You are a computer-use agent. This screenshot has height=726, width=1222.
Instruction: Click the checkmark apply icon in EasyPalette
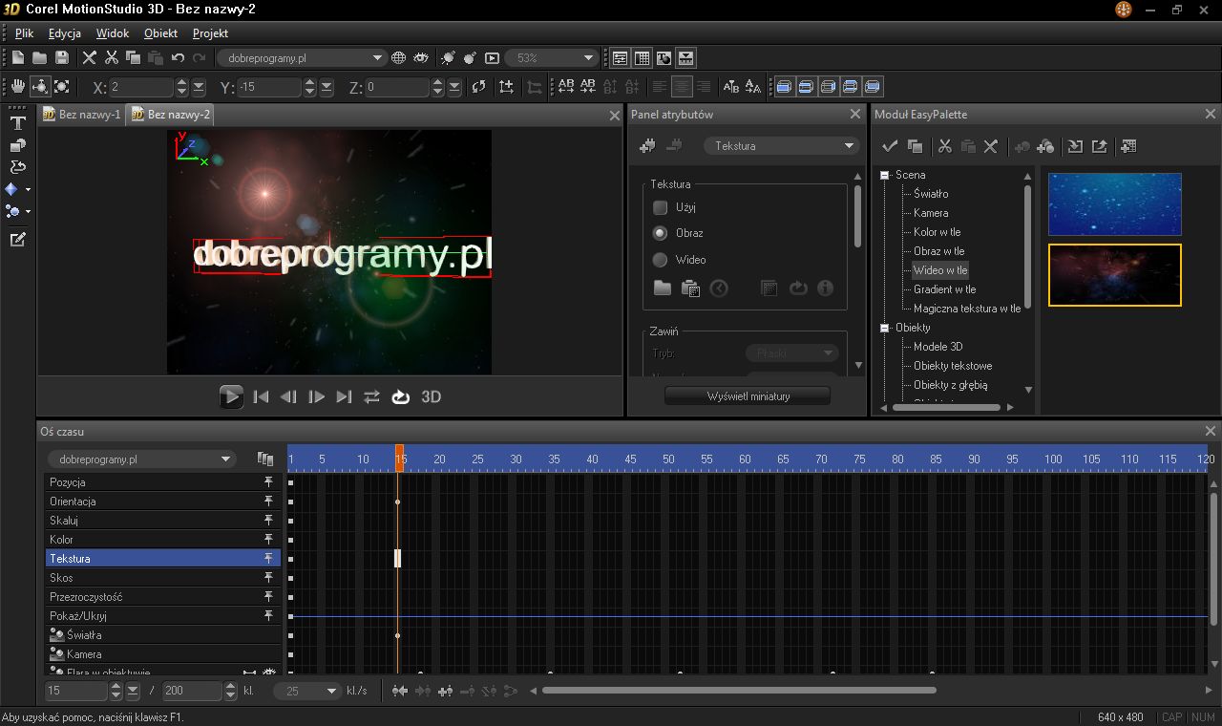[890, 146]
